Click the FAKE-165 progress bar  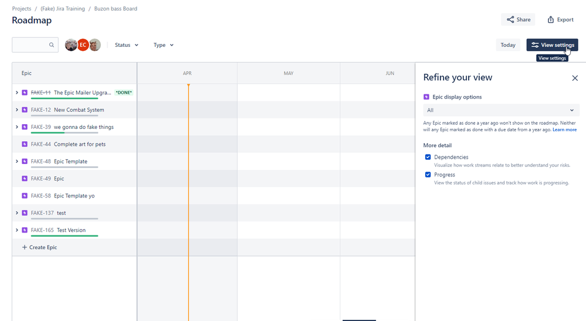65,235
